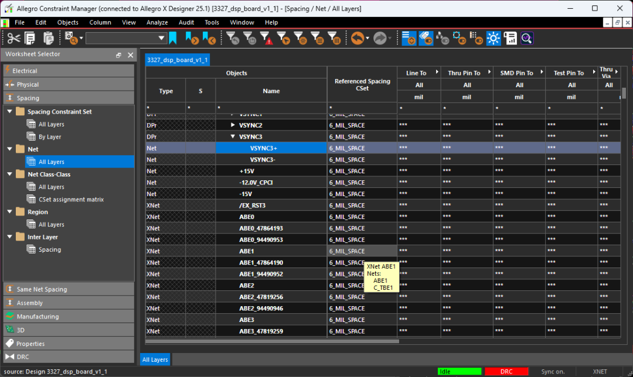Image resolution: width=633 pixels, height=377 pixels.
Task: Click the orange Undo arrow
Action: coord(357,39)
